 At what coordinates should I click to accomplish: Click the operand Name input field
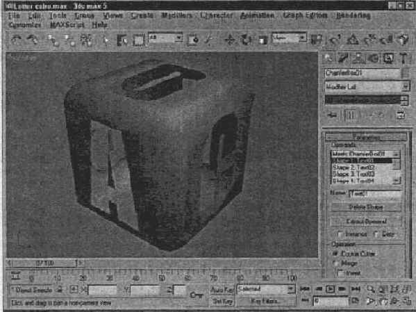pyautogui.click(x=375, y=194)
